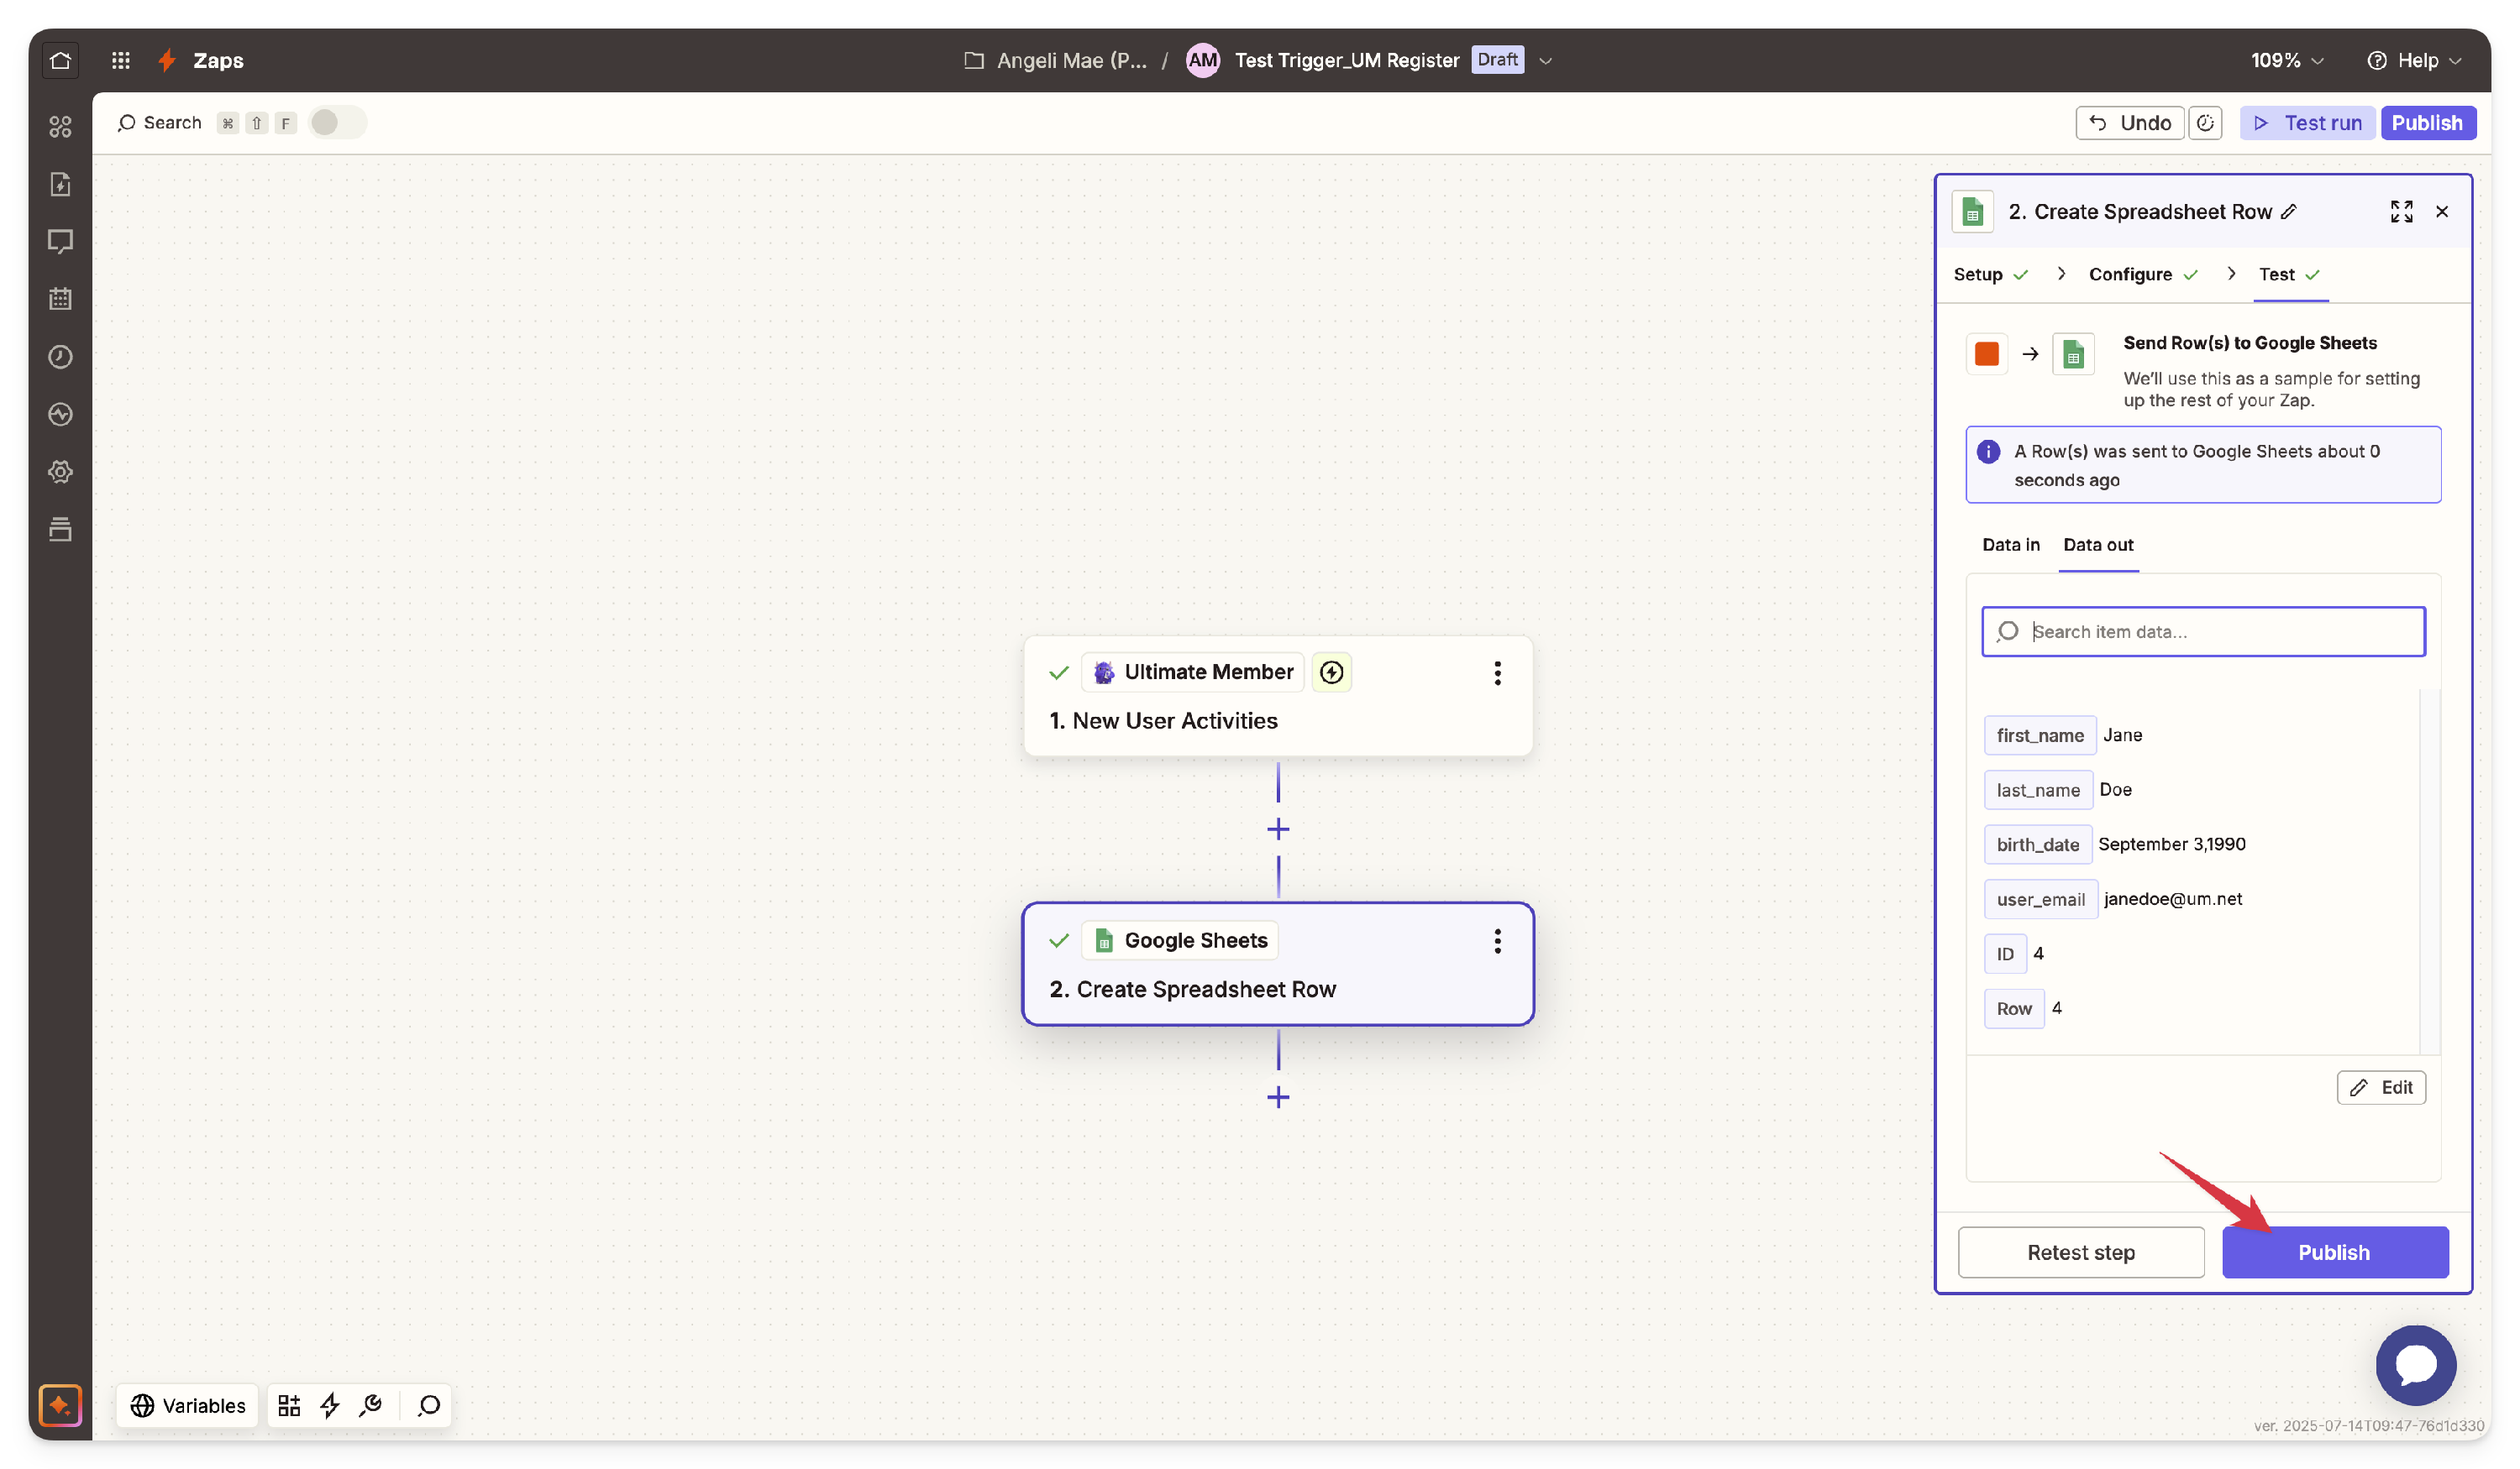Screen dimensions: 2520x1469
Task: Rename step with the pencil icon
Action: (2289, 212)
